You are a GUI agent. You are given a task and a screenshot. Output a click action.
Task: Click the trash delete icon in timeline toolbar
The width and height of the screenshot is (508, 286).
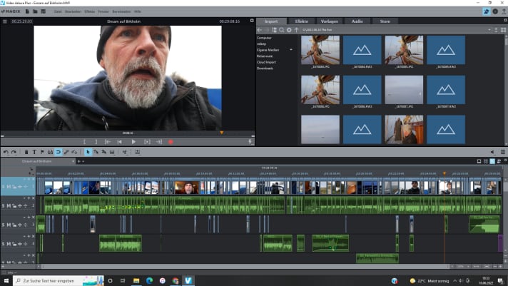click(26, 152)
